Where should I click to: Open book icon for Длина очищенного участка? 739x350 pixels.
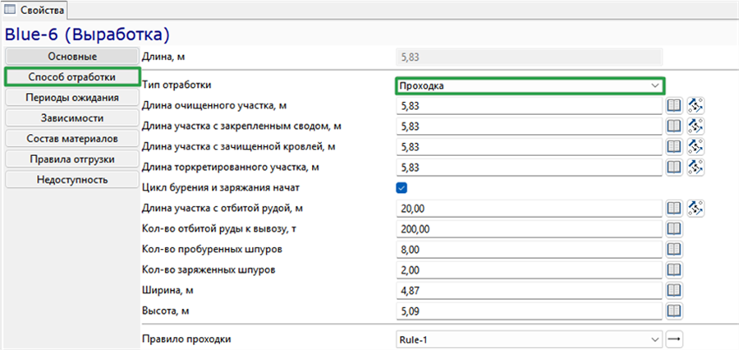click(x=674, y=106)
